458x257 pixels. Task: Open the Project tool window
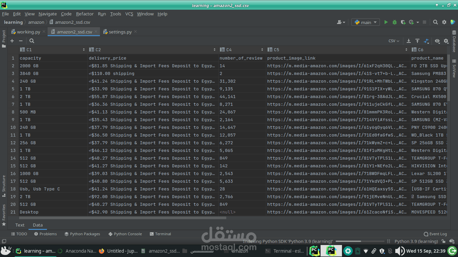point(4,39)
